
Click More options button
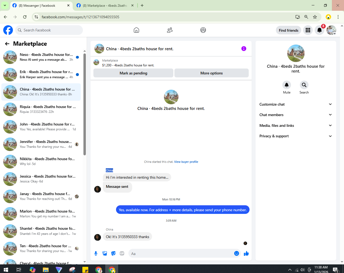[x=212, y=73]
